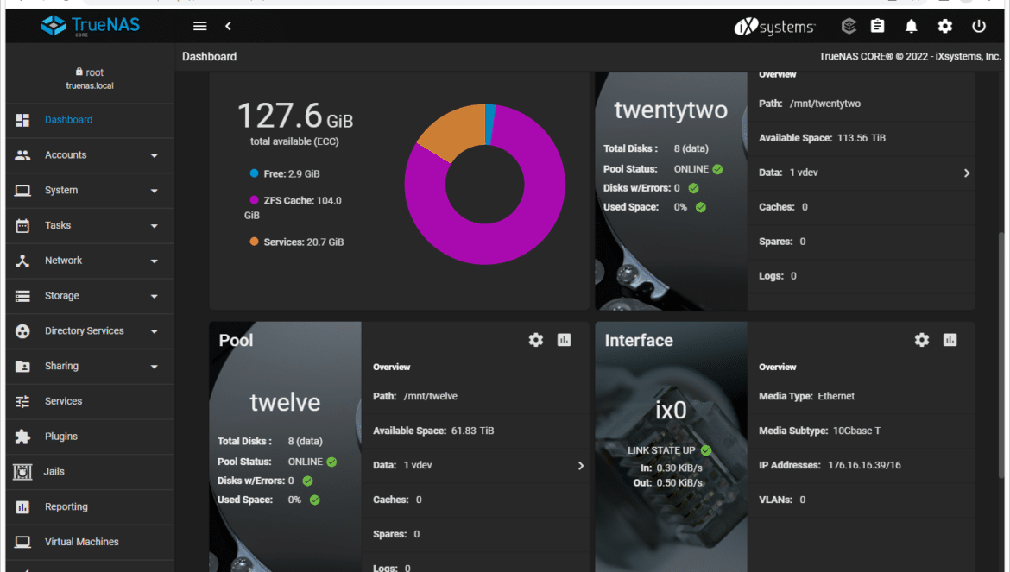1010x572 pixels.
Task: Collapse sidebar with the back chevron
Action: pos(228,27)
